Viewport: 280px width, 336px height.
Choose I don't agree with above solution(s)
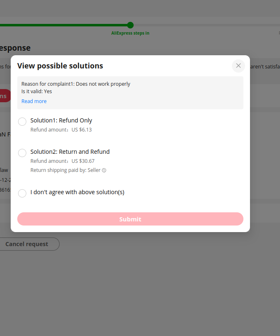pyautogui.click(x=22, y=193)
